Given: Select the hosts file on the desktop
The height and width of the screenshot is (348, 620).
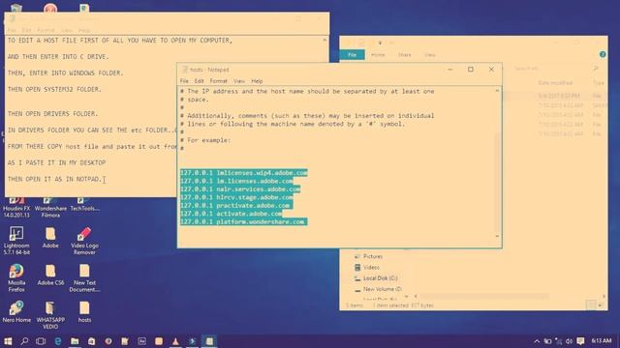Looking at the screenshot, I should (x=84, y=312).
